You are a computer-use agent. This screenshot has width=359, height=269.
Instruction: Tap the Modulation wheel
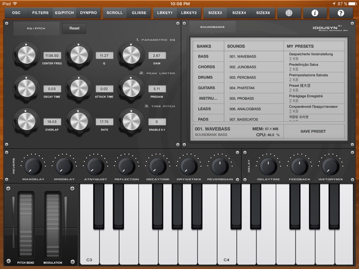coord(53,225)
